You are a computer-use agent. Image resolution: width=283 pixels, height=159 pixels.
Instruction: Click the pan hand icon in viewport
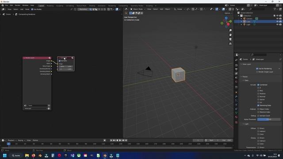[230, 35]
